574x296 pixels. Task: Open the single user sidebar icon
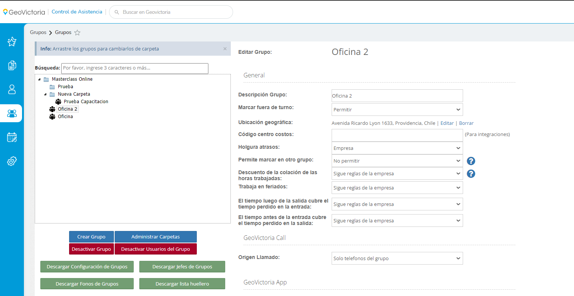click(12, 89)
